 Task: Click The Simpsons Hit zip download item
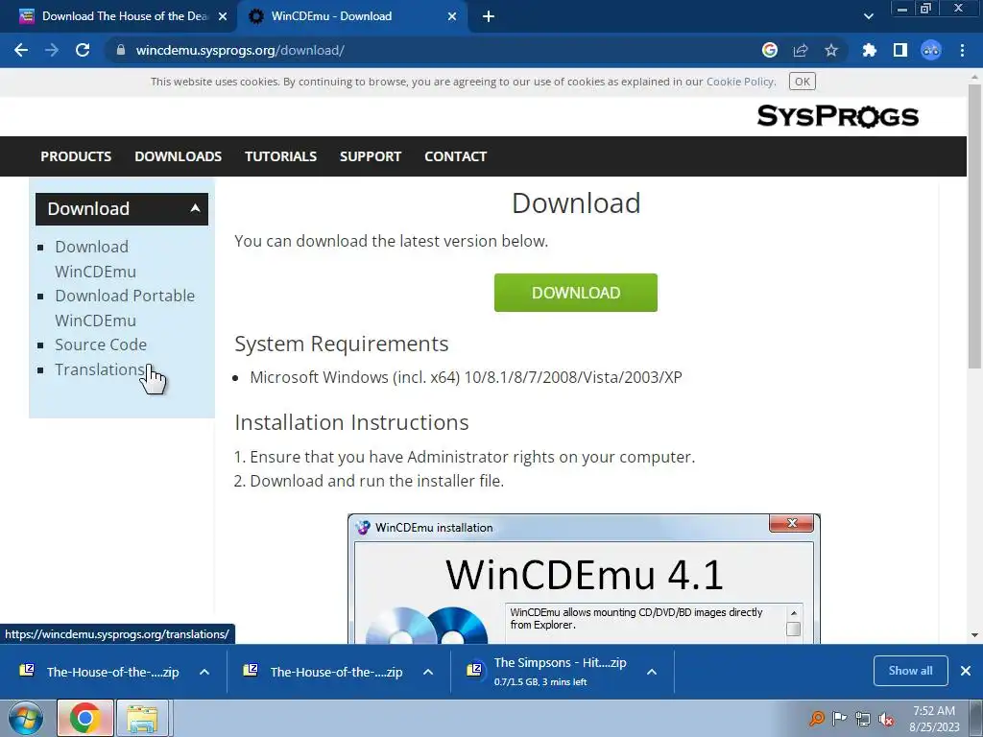[548, 671]
